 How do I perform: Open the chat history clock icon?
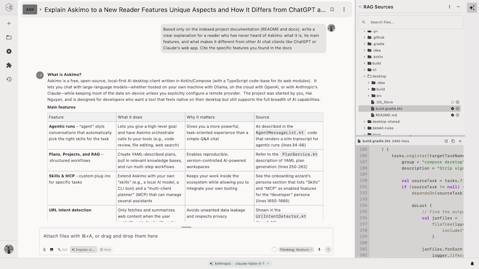(9, 79)
